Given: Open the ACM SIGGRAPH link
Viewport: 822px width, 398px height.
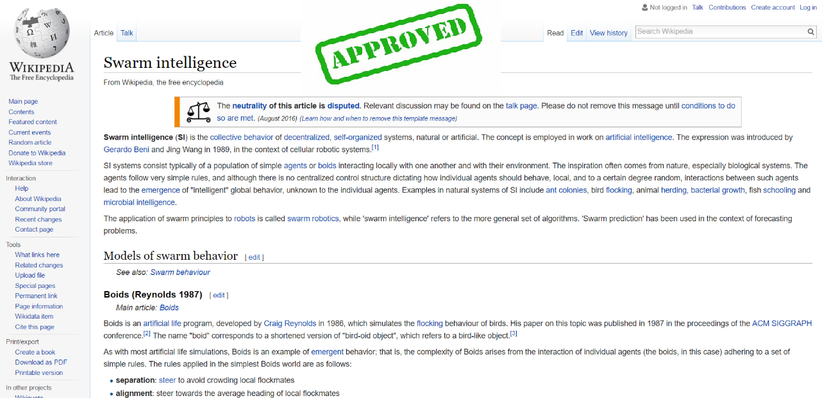Looking at the screenshot, I should point(782,324).
